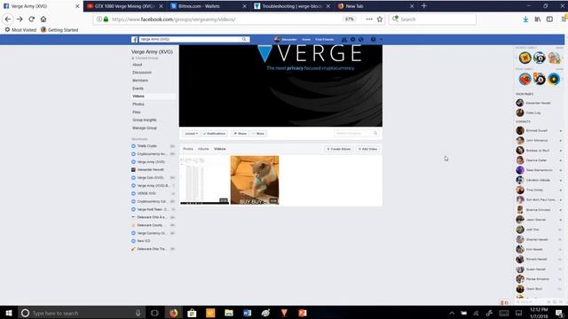Expand the Joined dropdown button
The image size is (568, 319).
pos(191,134)
